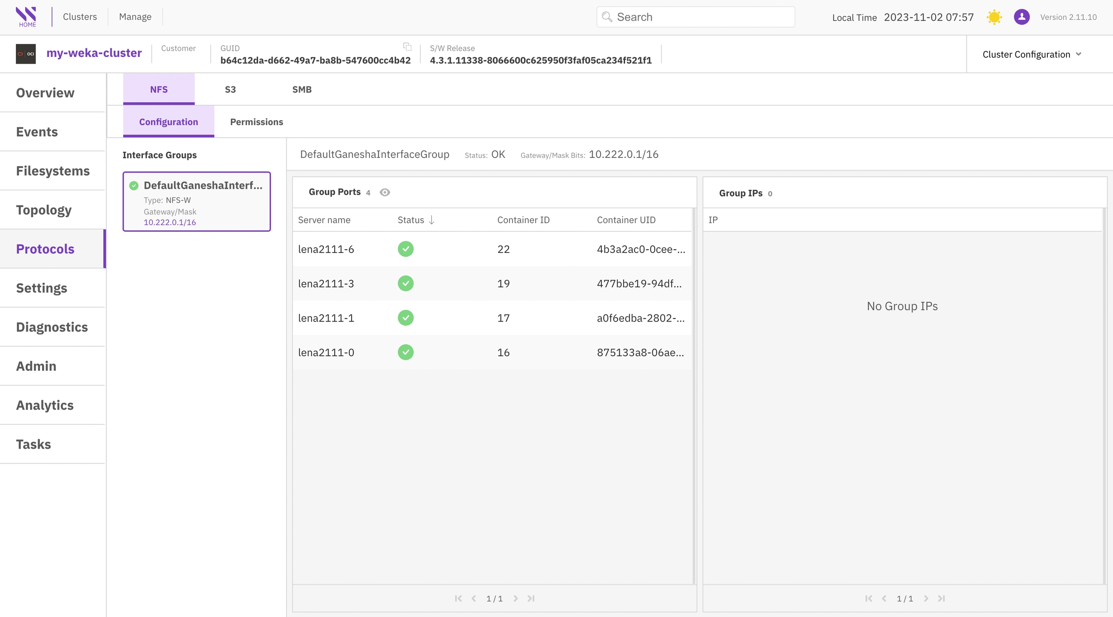Open the user profile avatar icon

tap(1021, 17)
